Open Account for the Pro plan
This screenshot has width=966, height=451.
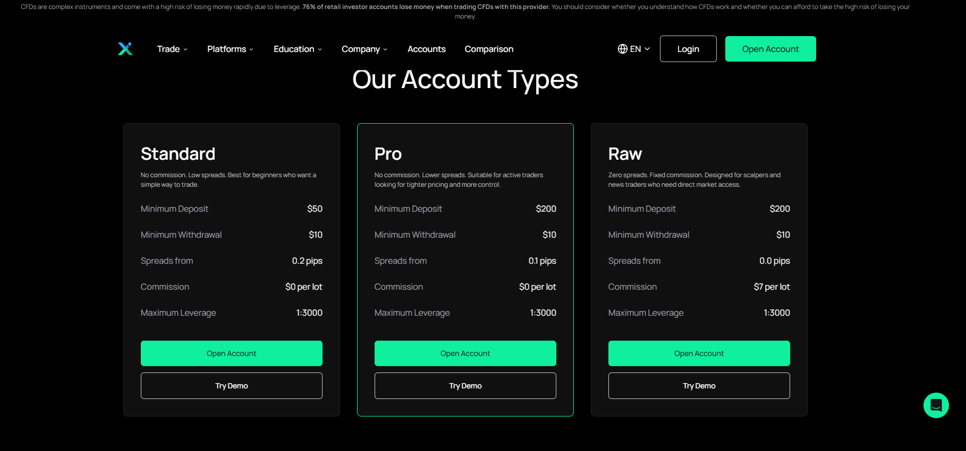[x=465, y=353]
